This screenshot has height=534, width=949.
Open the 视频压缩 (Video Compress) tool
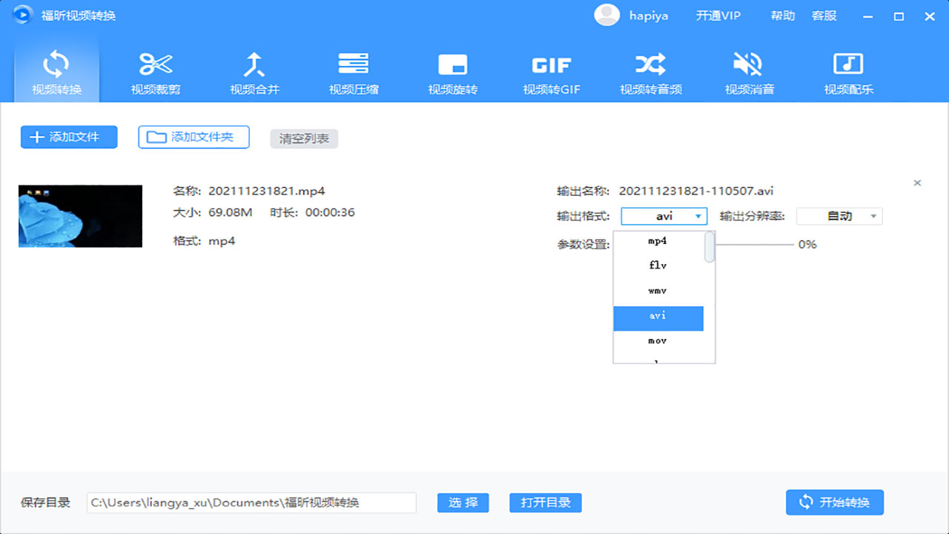354,70
